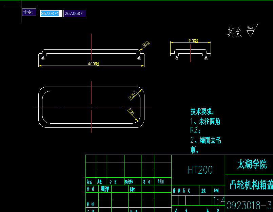Click the Y coordinate field 267.0687
Viewport: 273px width, 212px height.
pos(75,14)
